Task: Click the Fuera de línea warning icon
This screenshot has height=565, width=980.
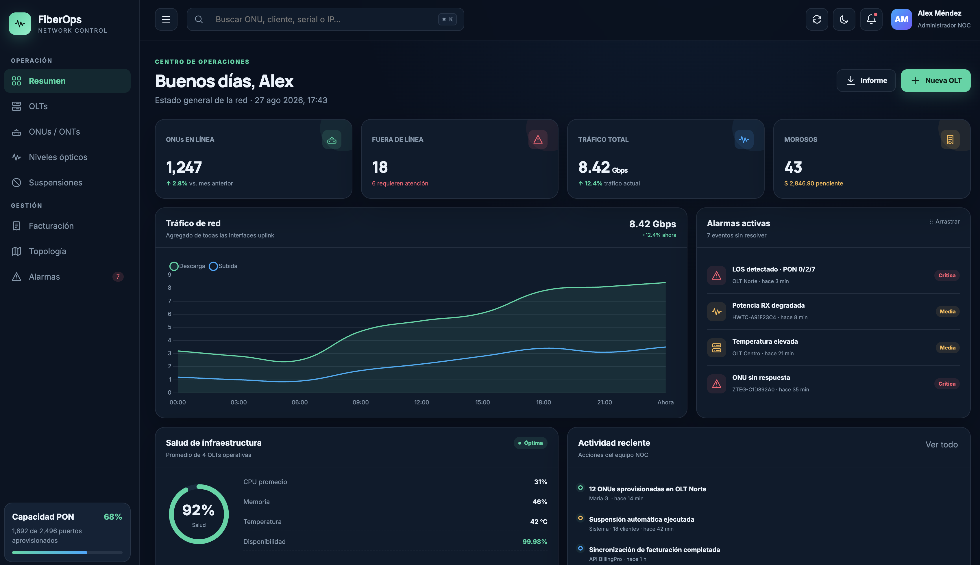Action: [x=538, y=140]
